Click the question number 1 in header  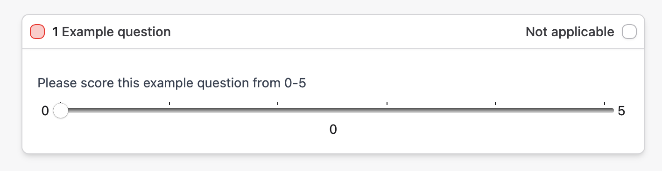[x=55, y=32]
